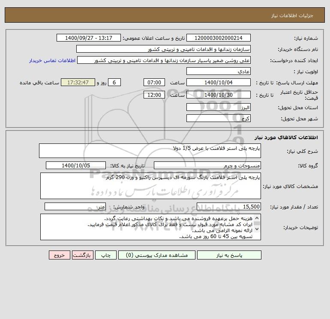This screenshot has width=330, height=319.
Task: Click the مهلت ارسال پاسخ label
Action: click(x=297, y=83)
